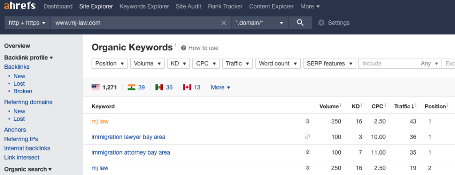Click the Include keyword filter field

[x=390, y=64]
